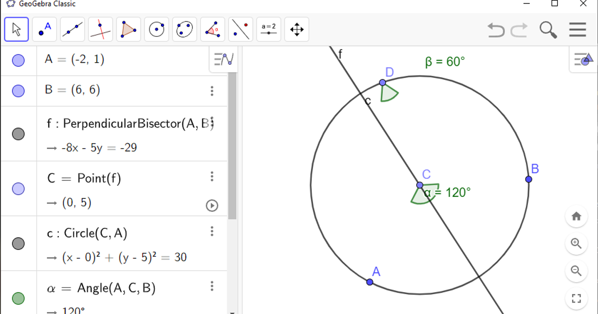Open more options for Circle(C, A) row
The width and height of the screenshot is (598, 314).
(212, 231)
